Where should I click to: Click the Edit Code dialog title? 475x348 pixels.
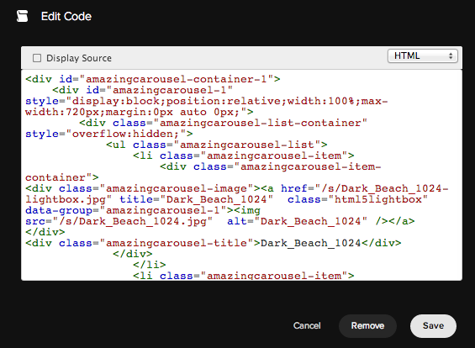coord(66,16)
